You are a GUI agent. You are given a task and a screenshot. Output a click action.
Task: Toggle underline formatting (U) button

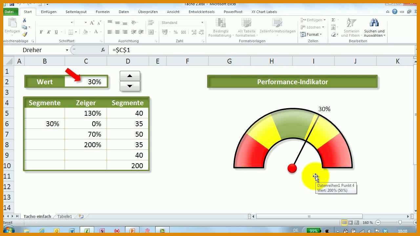click(x=56, y=32)
